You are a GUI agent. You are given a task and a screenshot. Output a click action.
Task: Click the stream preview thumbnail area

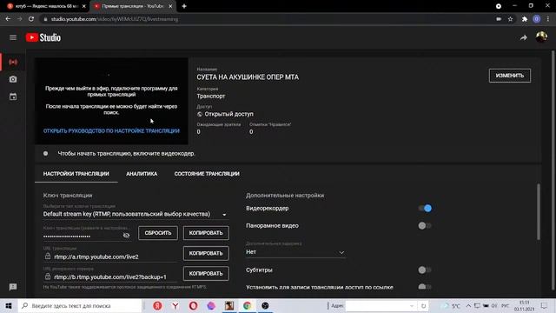pyautogui.click(x=111, y=101)
